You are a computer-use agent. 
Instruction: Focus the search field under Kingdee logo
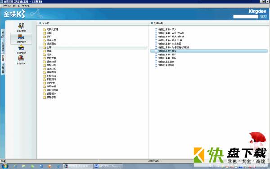tap(246, 17)
